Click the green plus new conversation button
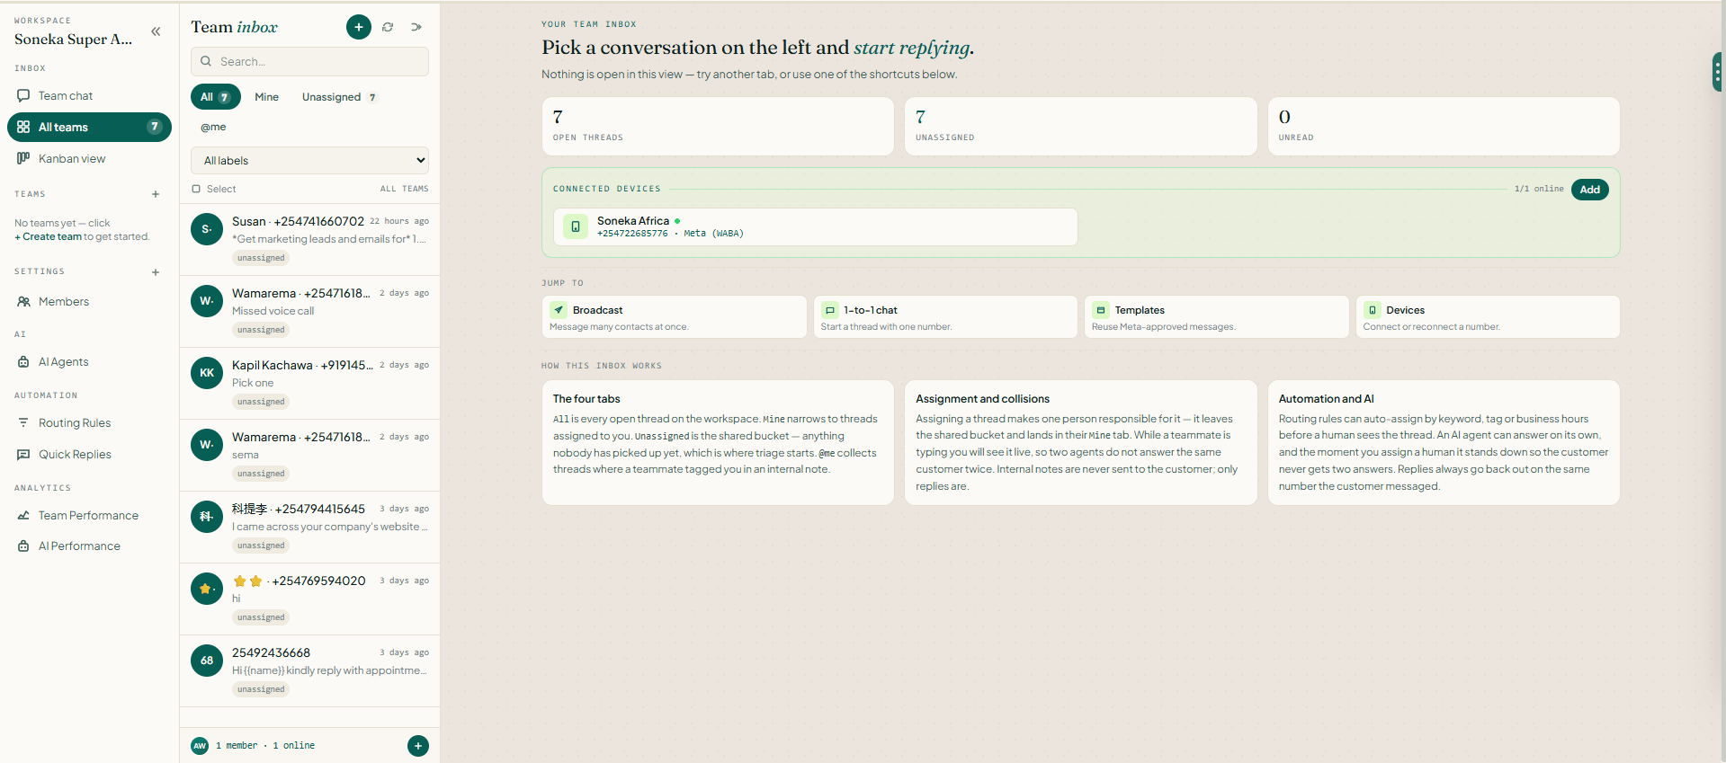Image resolution: width=1726 pixels, height=763 pixels. point(359,27)
